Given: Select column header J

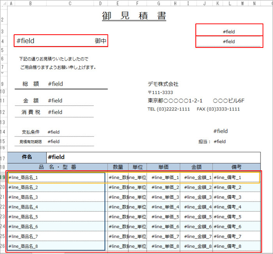Looking at the screenshot, I should coord(205,3).
